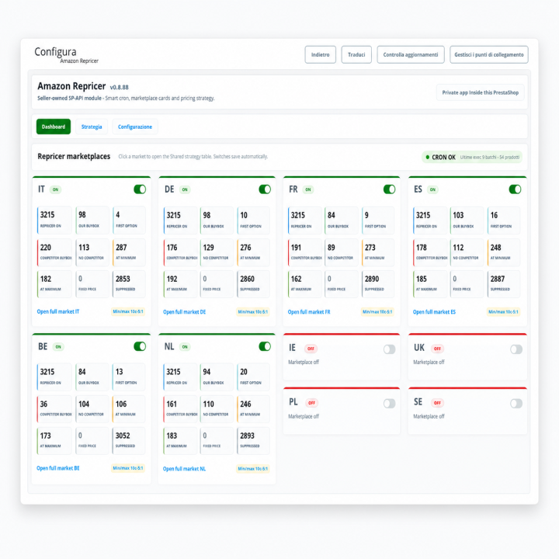
Task: Open full market NL link
Action: click(184, 469)
